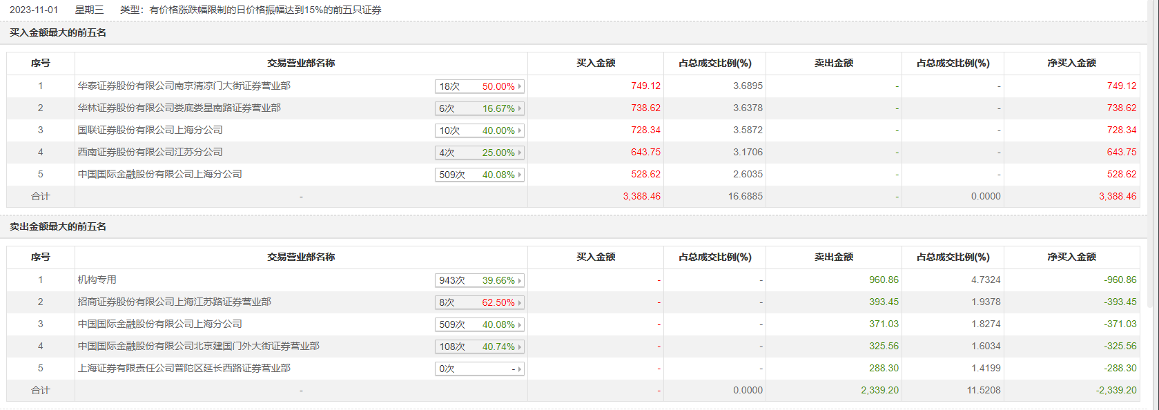Open 华林证券娄底娄星南路证券营业部 link
Screen dimensions: 1159x410
tap(179, 108)
